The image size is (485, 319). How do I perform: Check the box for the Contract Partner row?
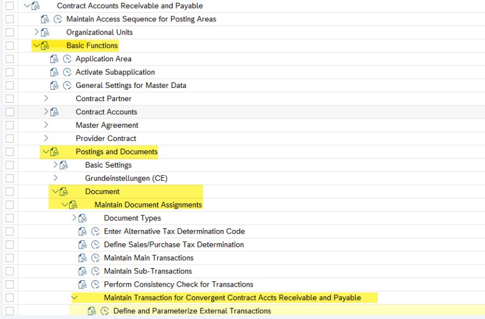click(9, 99)
